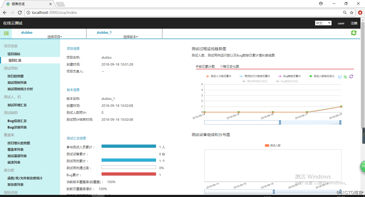Image resolution: width=365 pixels, height=197 pixels.
Task: Click the green refresh icon
Action: pyautogui.click(x=354, y=33)
